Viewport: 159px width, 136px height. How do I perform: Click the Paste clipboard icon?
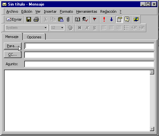(61, 19)
